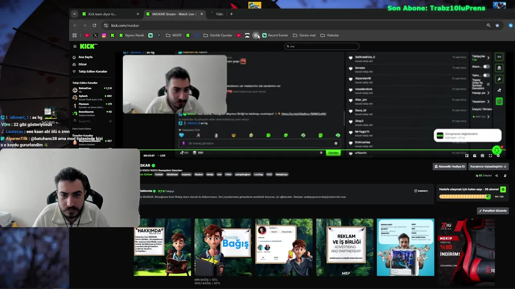Click the Bir mesaj gönderin chat field
515x289 pixels.
click(260, 143)
